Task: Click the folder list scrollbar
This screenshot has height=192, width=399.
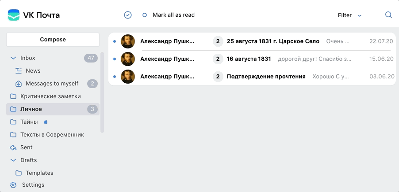Action: (102, 92)
